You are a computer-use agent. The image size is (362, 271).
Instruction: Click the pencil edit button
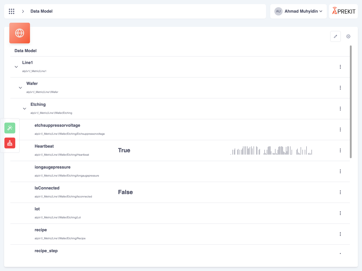click(x=335, y=36)
